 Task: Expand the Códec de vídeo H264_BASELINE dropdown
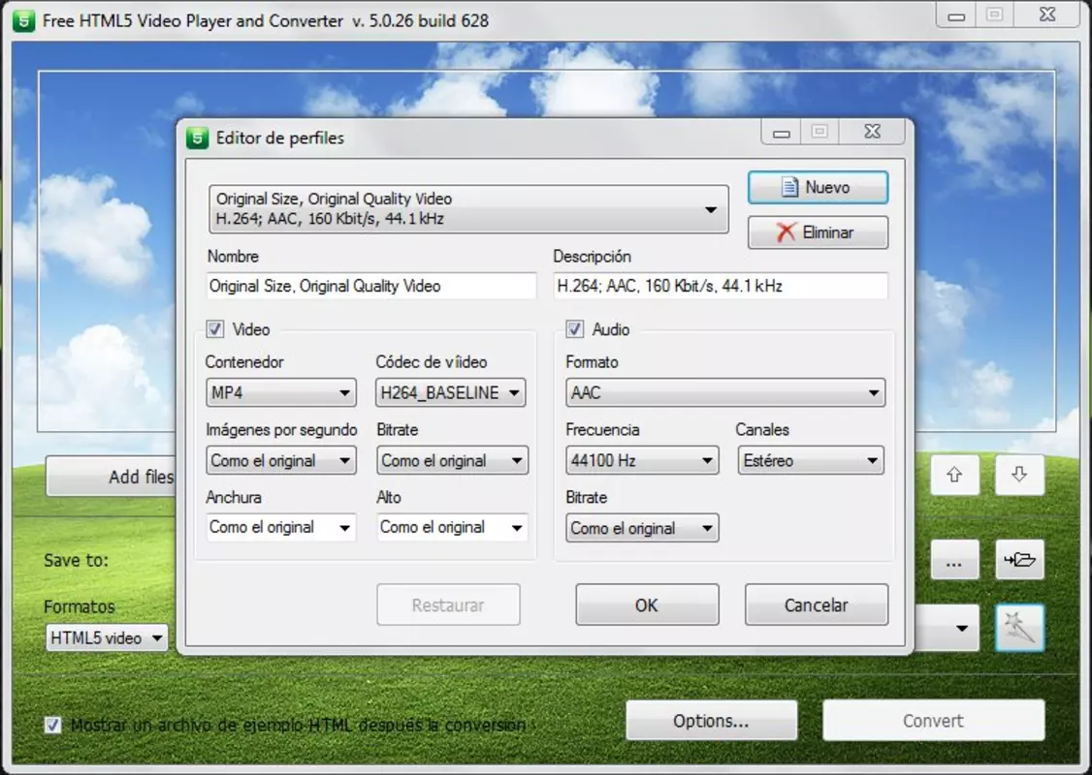[451, 392]
